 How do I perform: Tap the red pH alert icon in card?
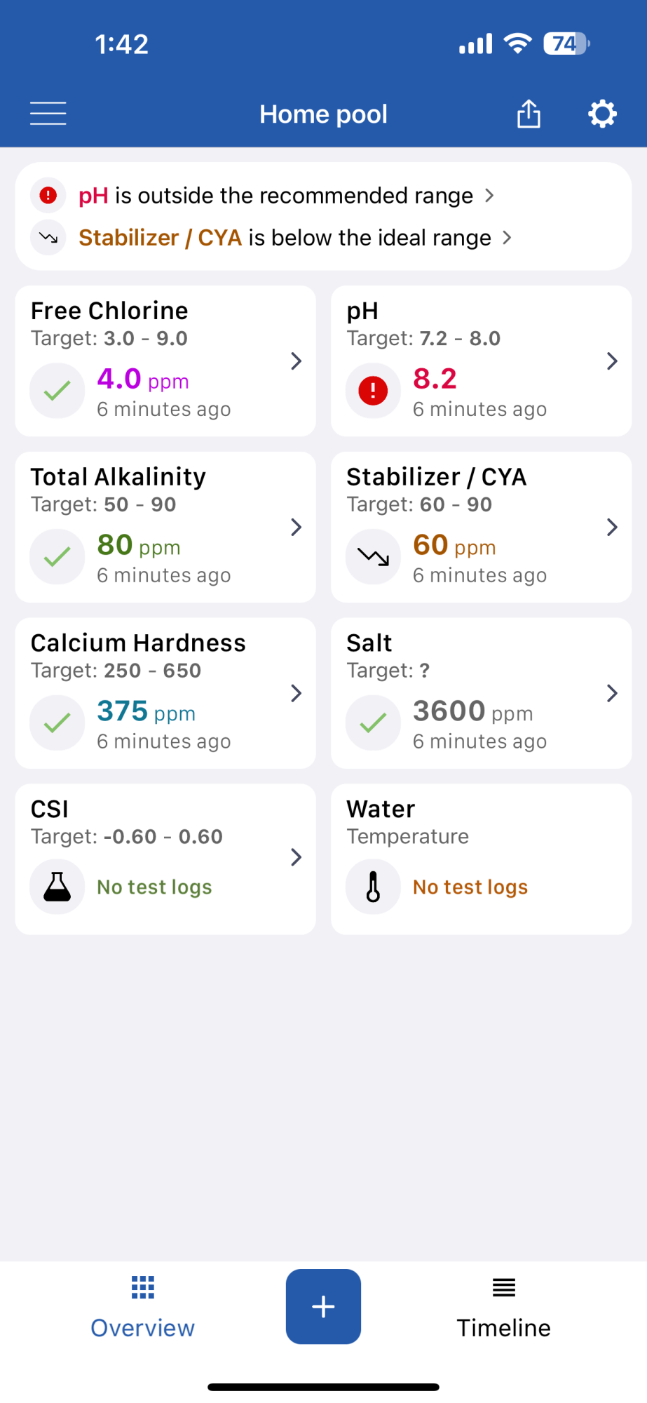coord(373,391)
